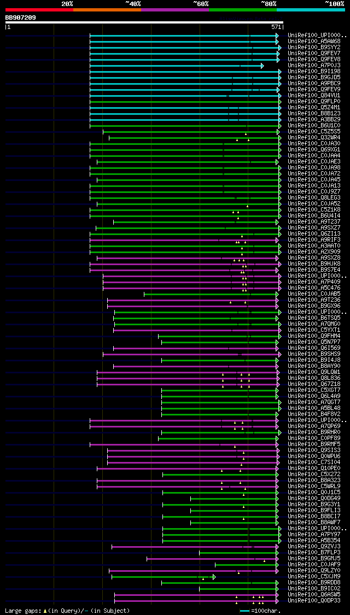Screen dimensions: 350x615
Task: Open hit UniRef100_Q0DP33
Action: coord(314,600)
